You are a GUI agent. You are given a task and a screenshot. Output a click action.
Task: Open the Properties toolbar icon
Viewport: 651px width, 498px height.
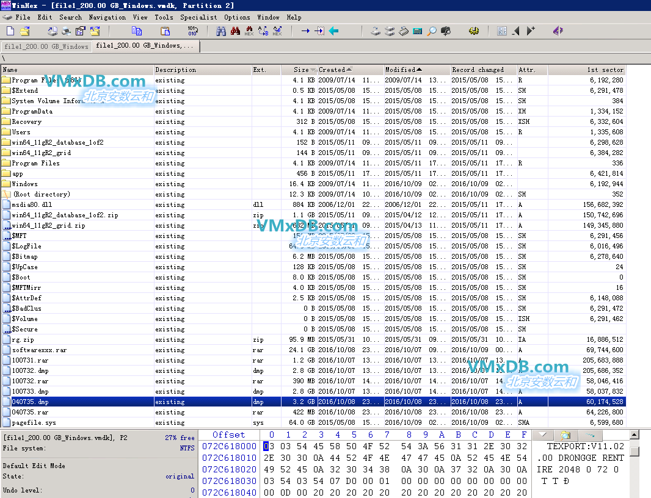pos(81,31)
